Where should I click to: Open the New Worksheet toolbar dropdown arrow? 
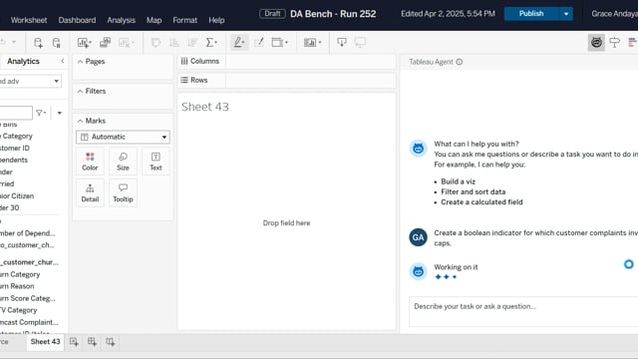[x=90, y=43]
